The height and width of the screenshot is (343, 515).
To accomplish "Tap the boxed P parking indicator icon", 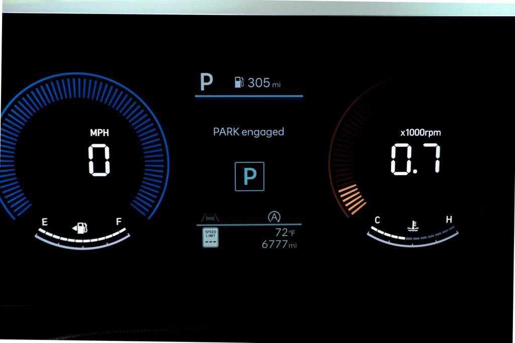I will (249, 176).
